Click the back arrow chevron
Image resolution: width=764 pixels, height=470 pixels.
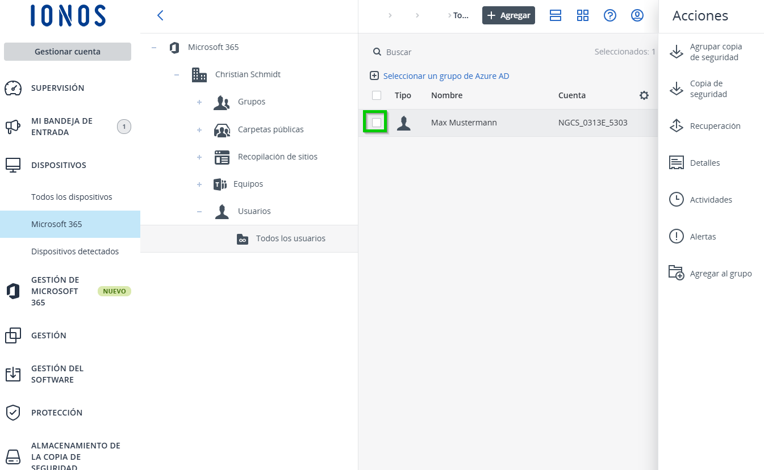pos(160,15)
